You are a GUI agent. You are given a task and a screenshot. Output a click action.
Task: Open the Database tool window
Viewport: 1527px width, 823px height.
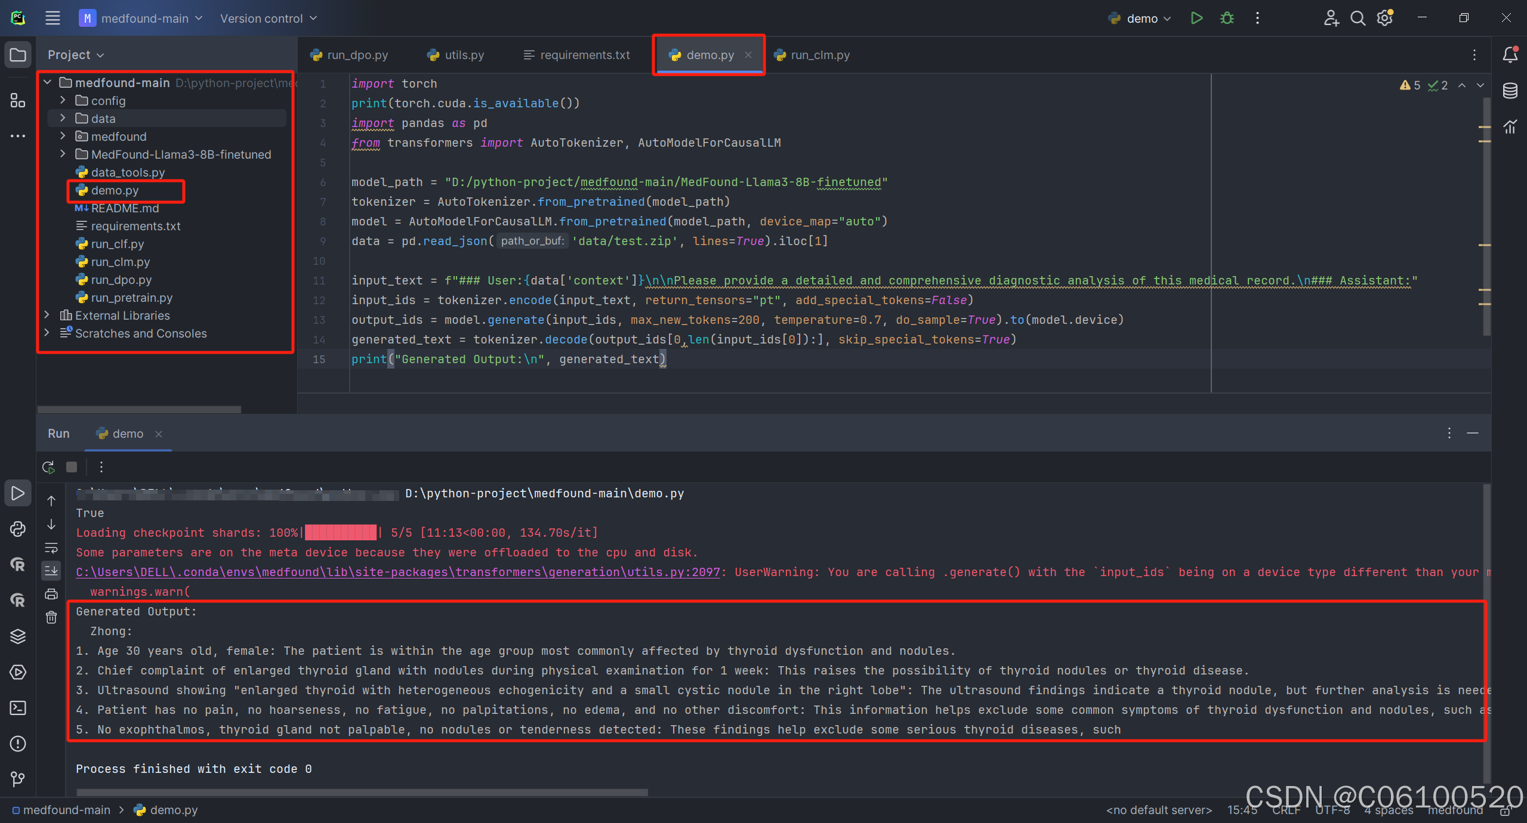click(x=1510, y=91)
